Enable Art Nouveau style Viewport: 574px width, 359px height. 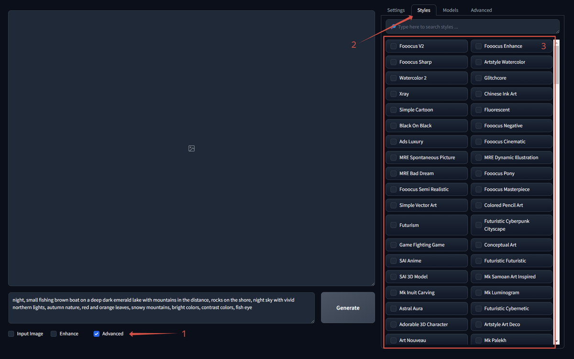(393, 340)
